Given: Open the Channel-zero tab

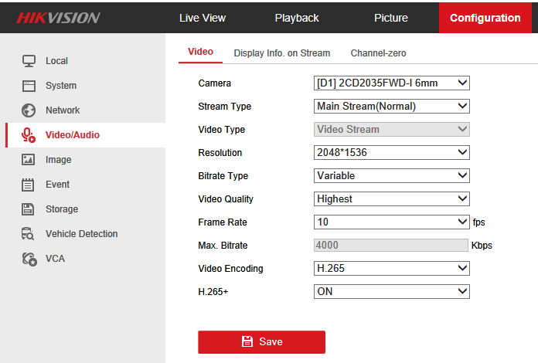Looking at the screenshot, I should pyautogui.click(x=378, y=53).
